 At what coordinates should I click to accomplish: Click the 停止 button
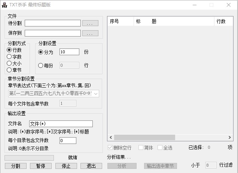point(66,166)
